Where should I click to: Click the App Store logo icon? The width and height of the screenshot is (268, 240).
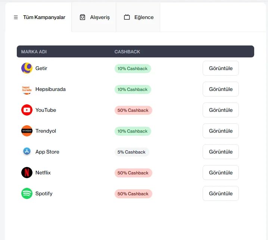27,151
